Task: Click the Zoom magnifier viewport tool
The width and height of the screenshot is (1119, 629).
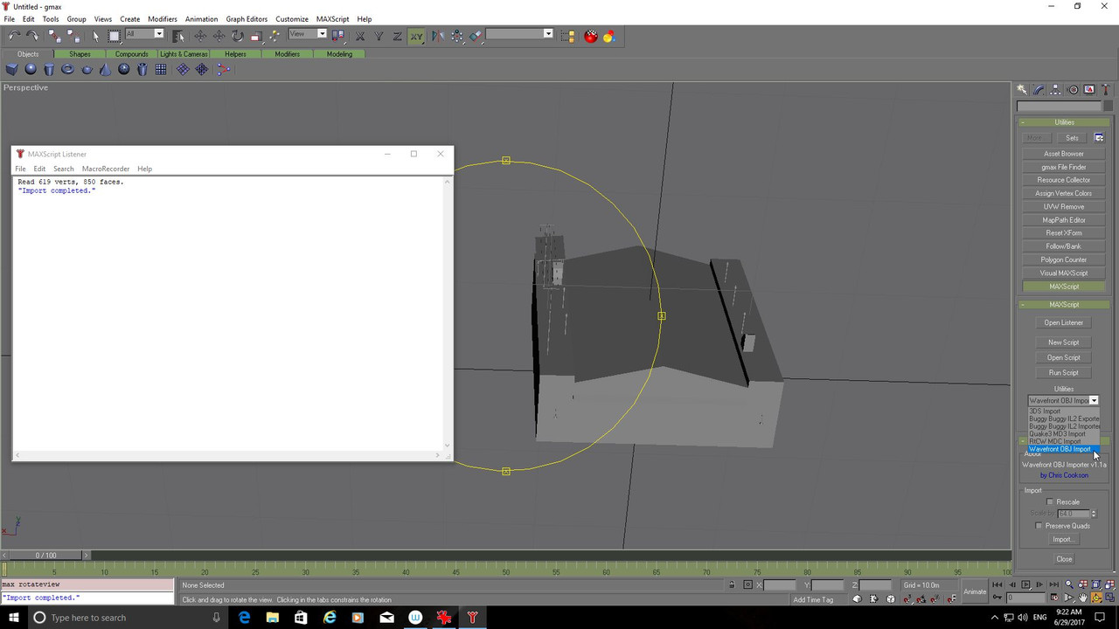Action: [x=1068, y=584]
